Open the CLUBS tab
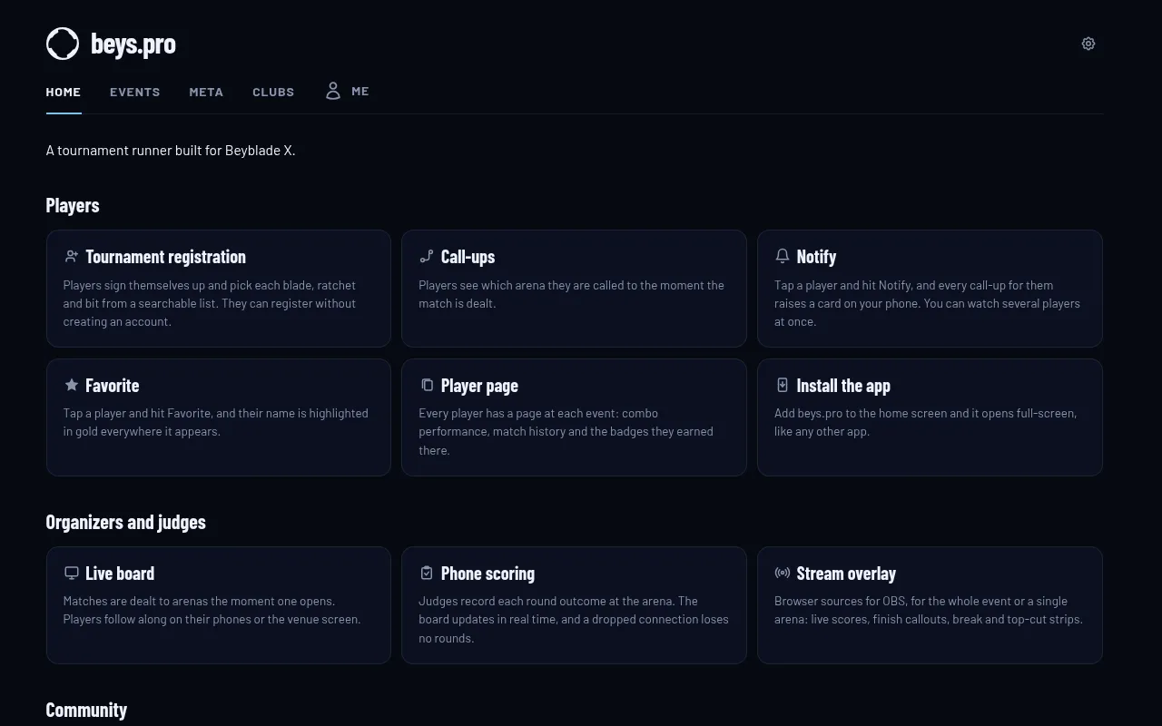This screenshot has height=726, width=1162. [273, 92]
